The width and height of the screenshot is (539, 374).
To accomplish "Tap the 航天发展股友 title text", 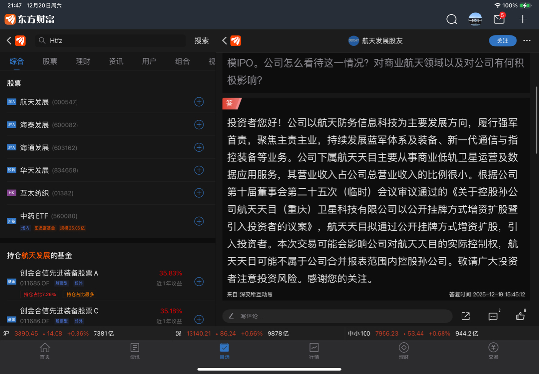I will (x=382, y=41).
